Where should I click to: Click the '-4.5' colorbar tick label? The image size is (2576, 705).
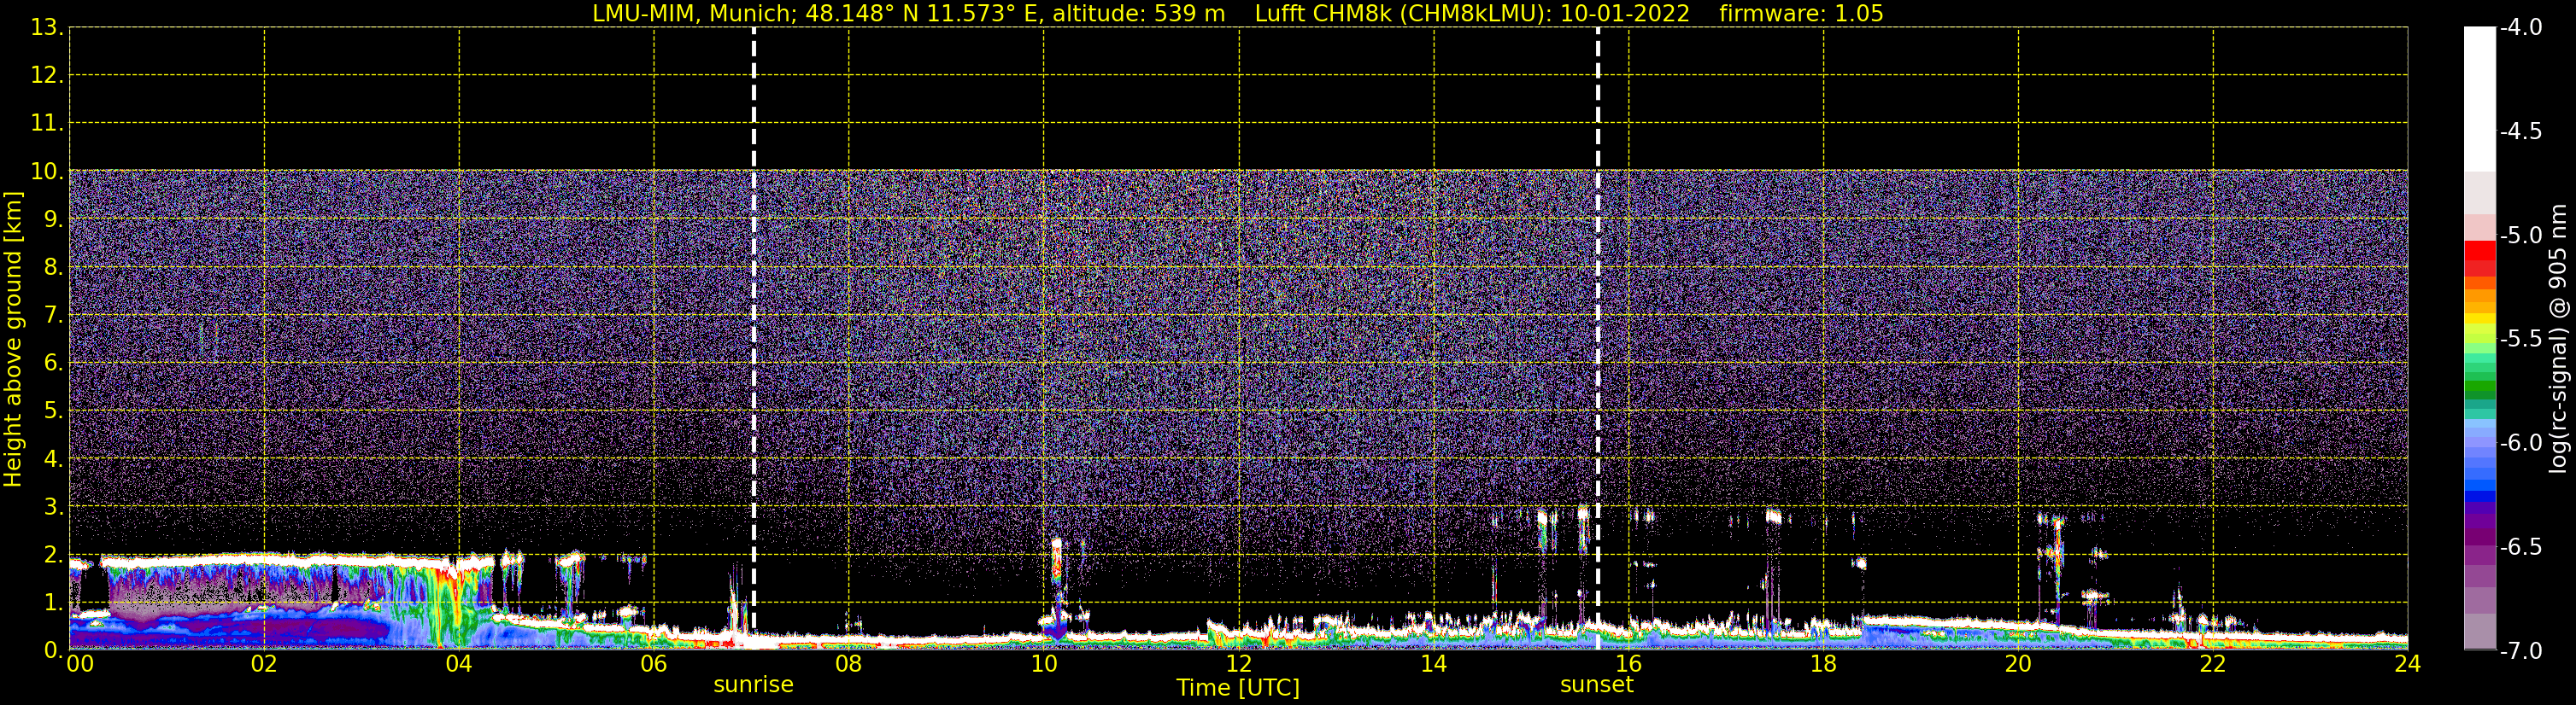click(2521, 131)
